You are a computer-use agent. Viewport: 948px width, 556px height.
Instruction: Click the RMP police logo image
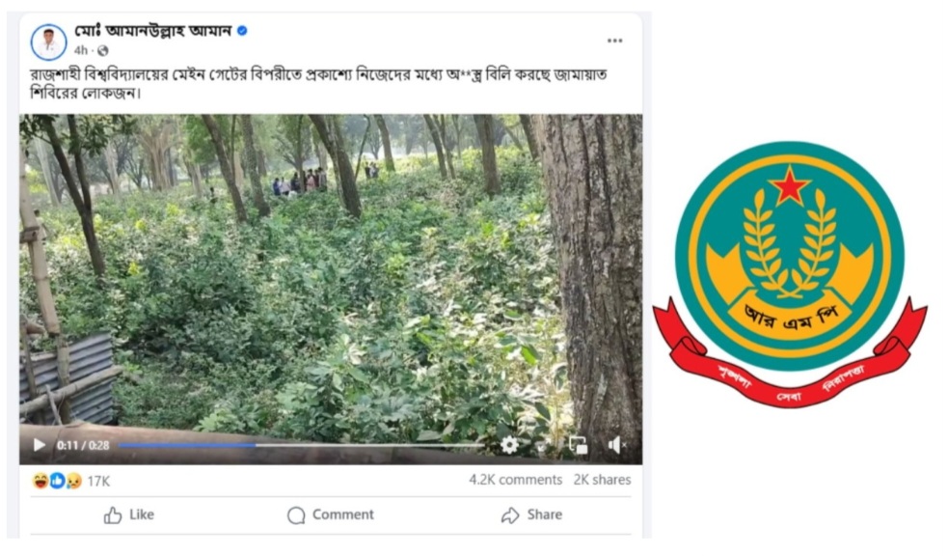[x=790, y=274]
